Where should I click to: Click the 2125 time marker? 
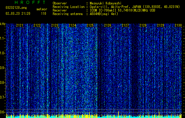click(90, 25)
